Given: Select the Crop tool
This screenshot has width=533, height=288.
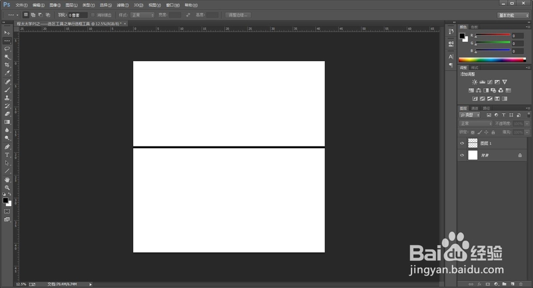Looking at the screenshot, I should coord(7,65).
